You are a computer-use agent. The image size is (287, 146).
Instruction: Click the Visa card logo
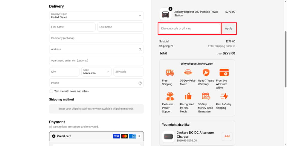click(116, 136)
